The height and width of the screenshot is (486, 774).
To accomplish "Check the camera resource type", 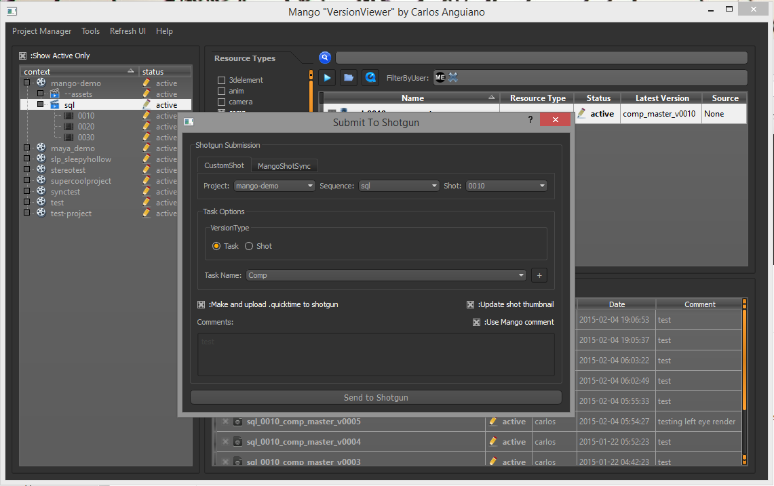I will click(222, 102).
